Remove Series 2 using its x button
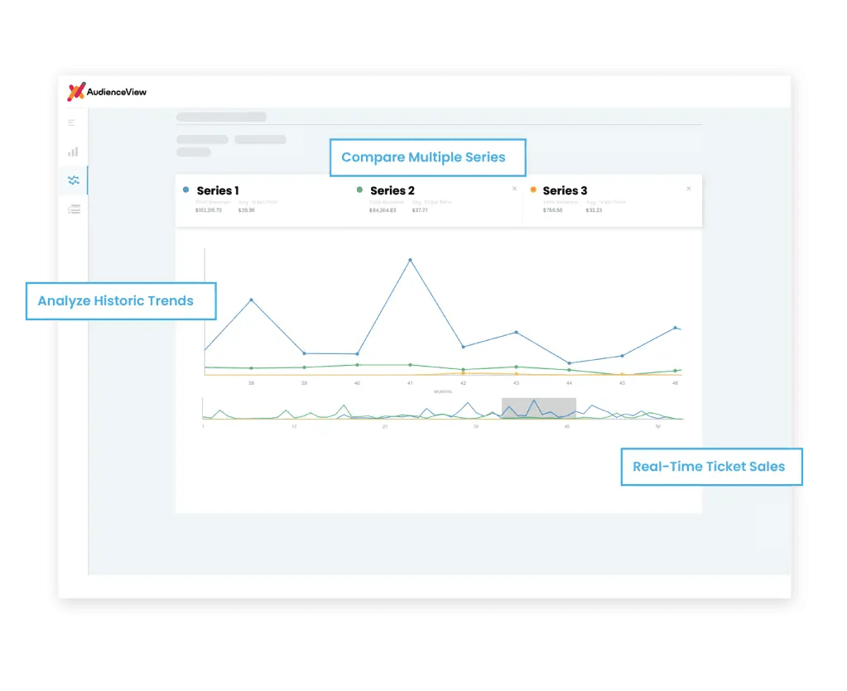 pyautogui.click(x=514, y=188)
